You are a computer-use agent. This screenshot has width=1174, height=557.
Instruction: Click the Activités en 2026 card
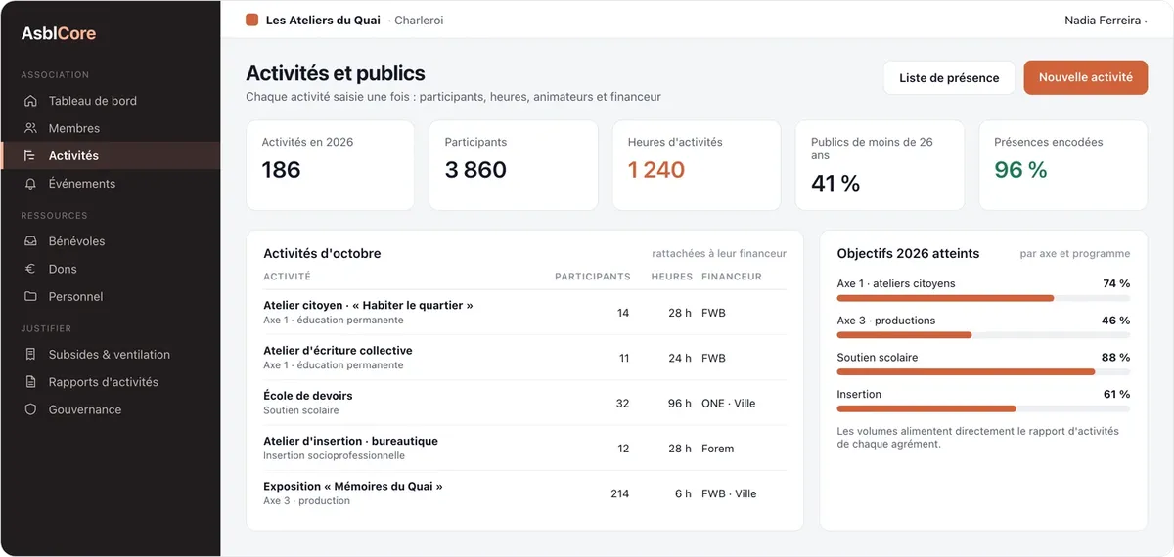331,165
